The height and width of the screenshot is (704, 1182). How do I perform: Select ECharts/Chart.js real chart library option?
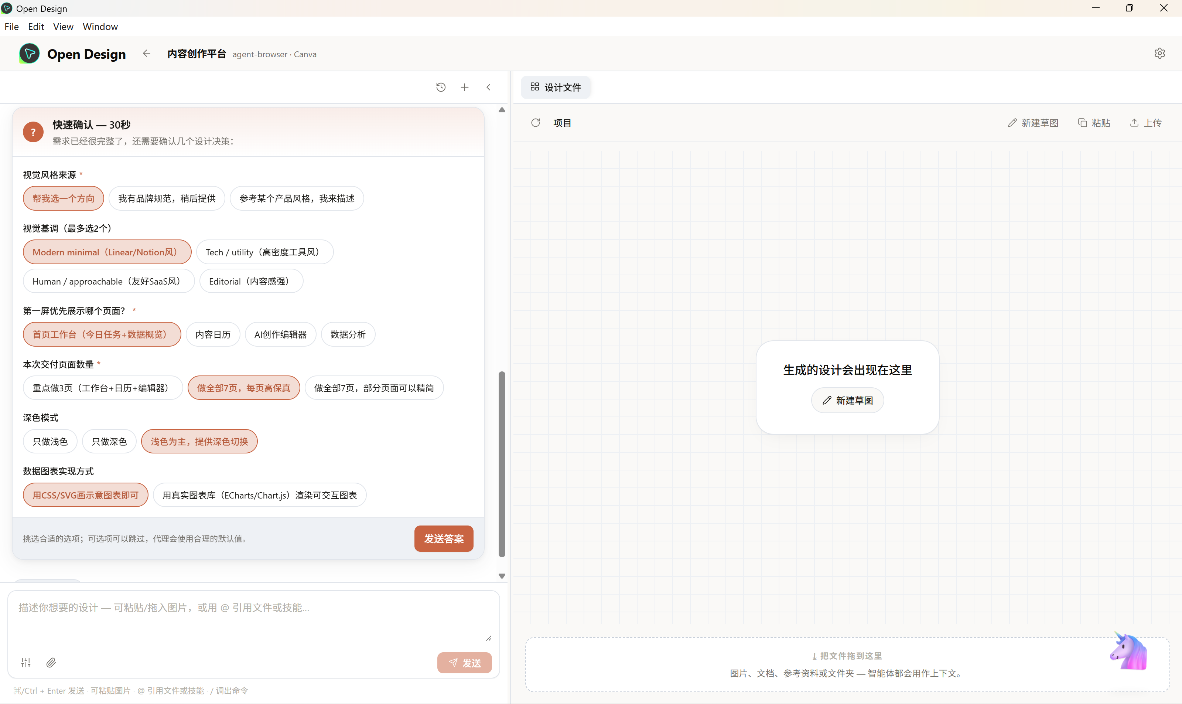tap(260, 495)
